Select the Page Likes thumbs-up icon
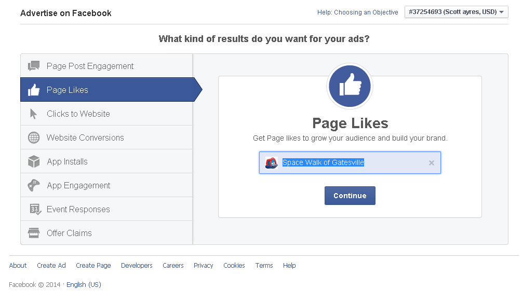The height and width of the screenshot is (303, 523). (33, 89)
